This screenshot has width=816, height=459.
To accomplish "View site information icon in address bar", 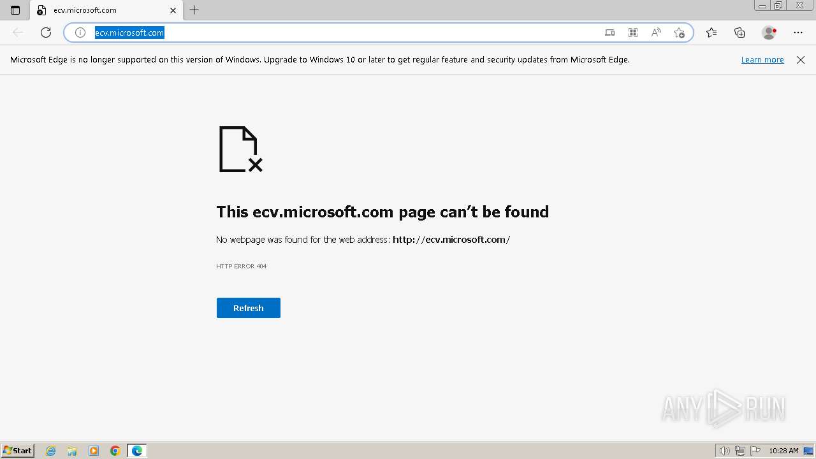I will point(80,33).
